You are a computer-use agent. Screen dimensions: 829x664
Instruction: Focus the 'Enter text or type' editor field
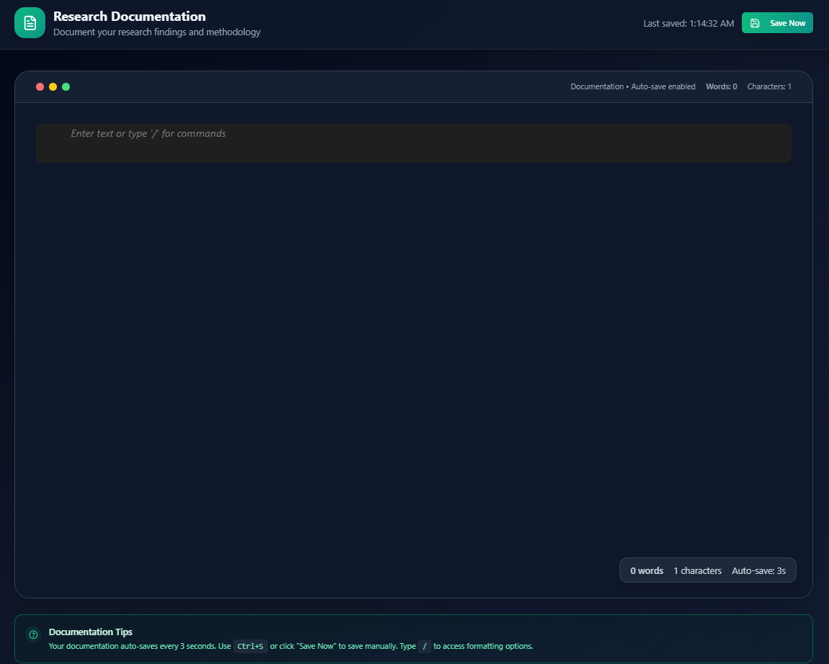click(x=413, y=143)
